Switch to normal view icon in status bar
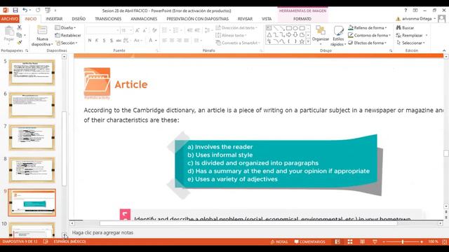 [x=337, y=241]
